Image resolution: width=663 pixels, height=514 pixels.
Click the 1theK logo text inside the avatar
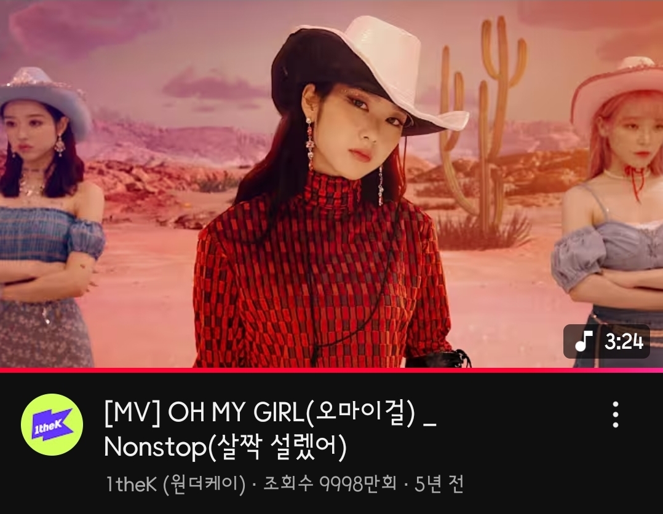pyautogui.click(x=47, y=427)
